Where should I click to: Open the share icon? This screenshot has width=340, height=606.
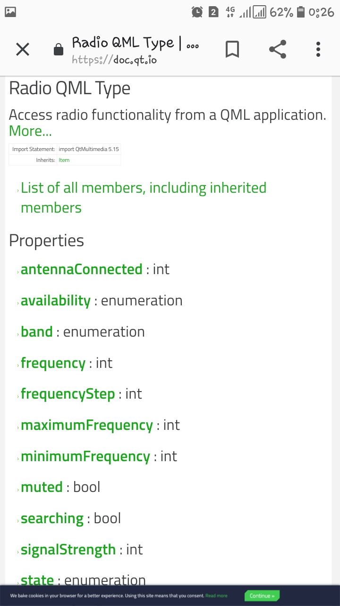278,49
